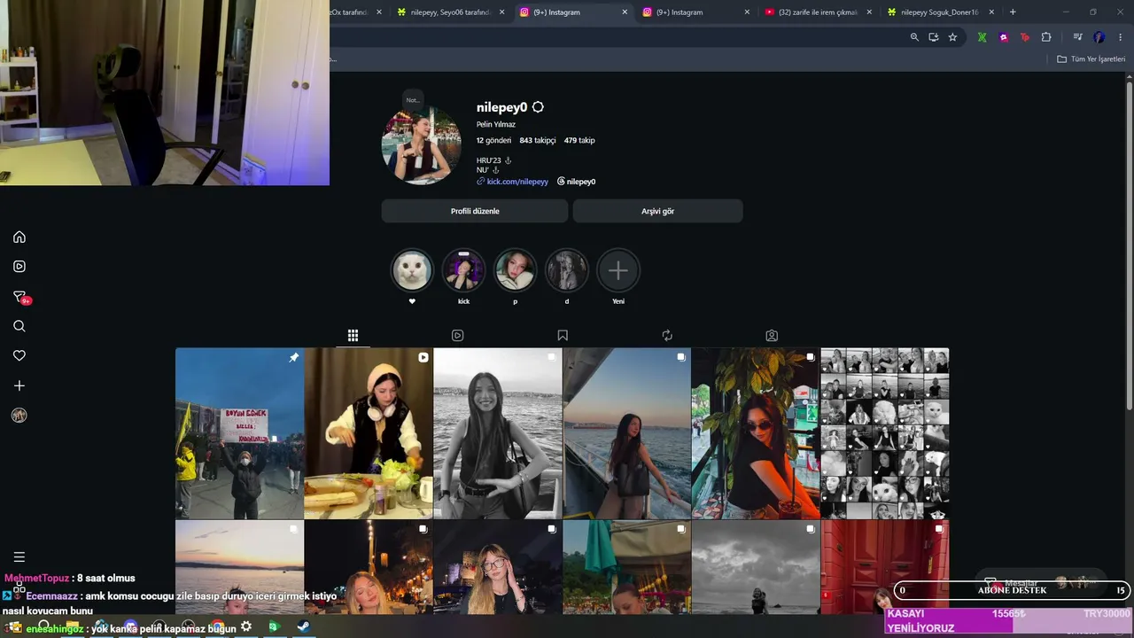
Task: Open Instagram search in the sidebar
Action: (x=19, y=326)
